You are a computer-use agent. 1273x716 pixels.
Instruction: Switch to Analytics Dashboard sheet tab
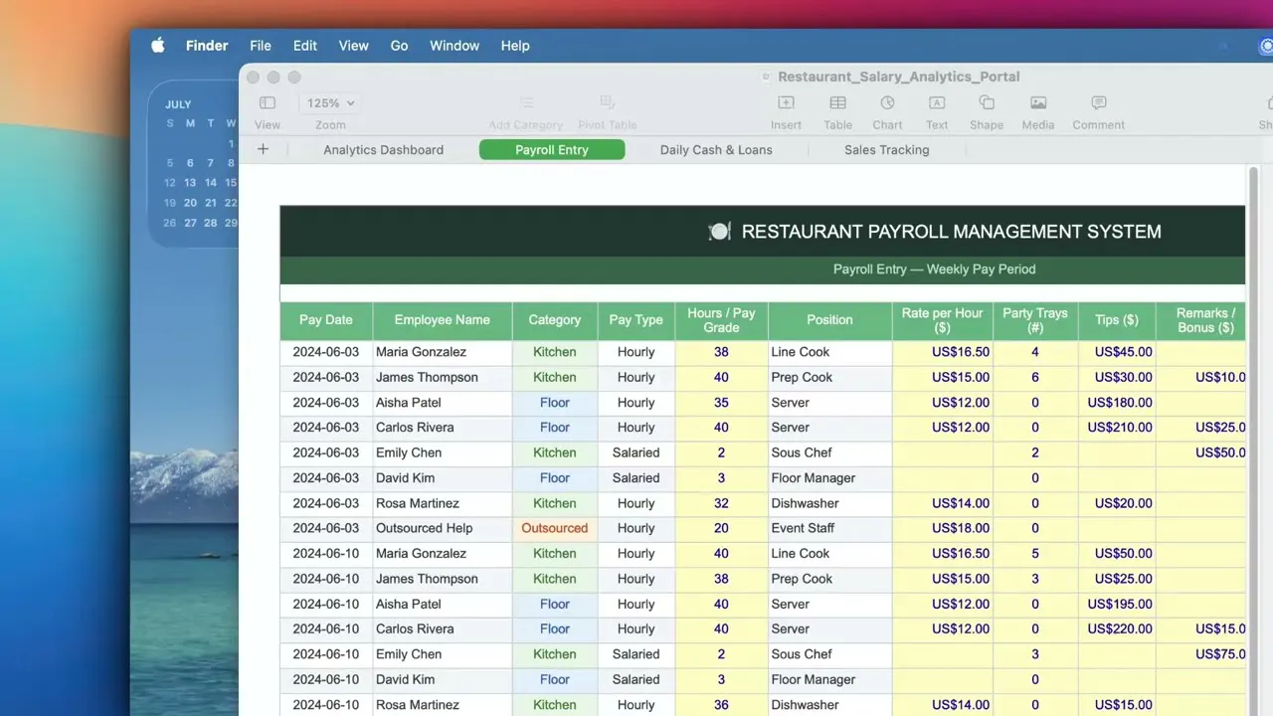click(x=383, y=150)
